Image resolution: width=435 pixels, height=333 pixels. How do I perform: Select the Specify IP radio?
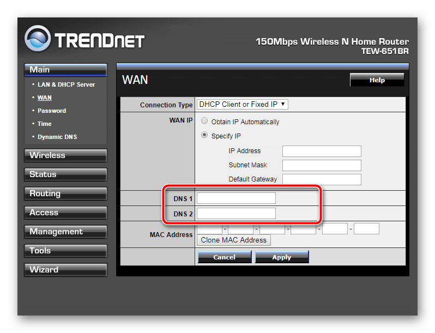(x=204, y=135)
